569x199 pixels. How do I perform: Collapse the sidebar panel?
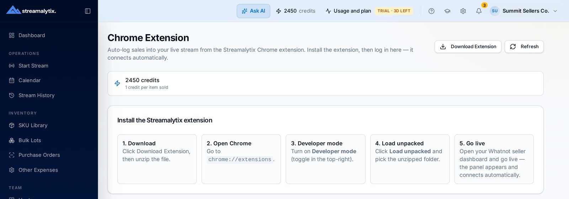[x=88, y=11]
